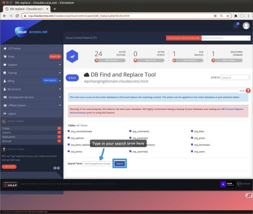Click the HEAP analytics badge
The image size is (253, 214).
10,184
